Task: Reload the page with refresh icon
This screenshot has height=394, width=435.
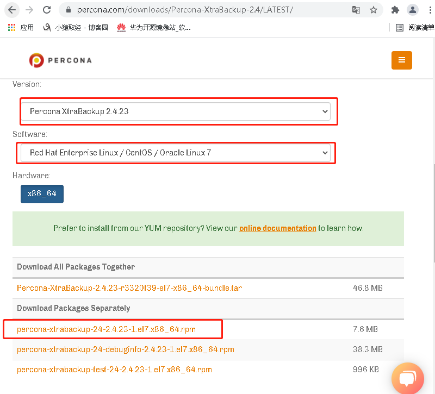Action: click(47, 10)
